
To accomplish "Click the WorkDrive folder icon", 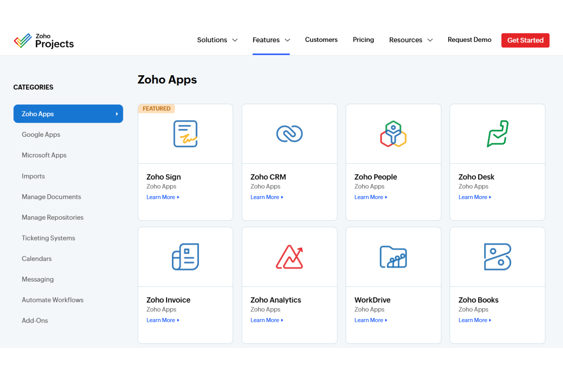I will [393, 257].
